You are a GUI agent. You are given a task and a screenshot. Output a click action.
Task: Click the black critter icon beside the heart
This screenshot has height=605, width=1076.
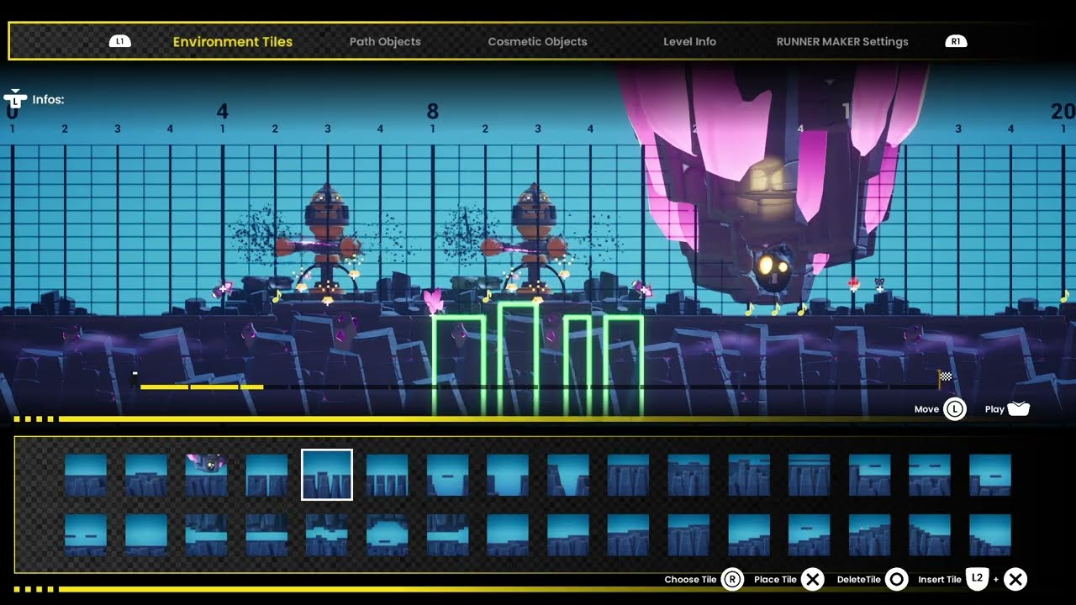pyautogui.click(x=880, y=284)
